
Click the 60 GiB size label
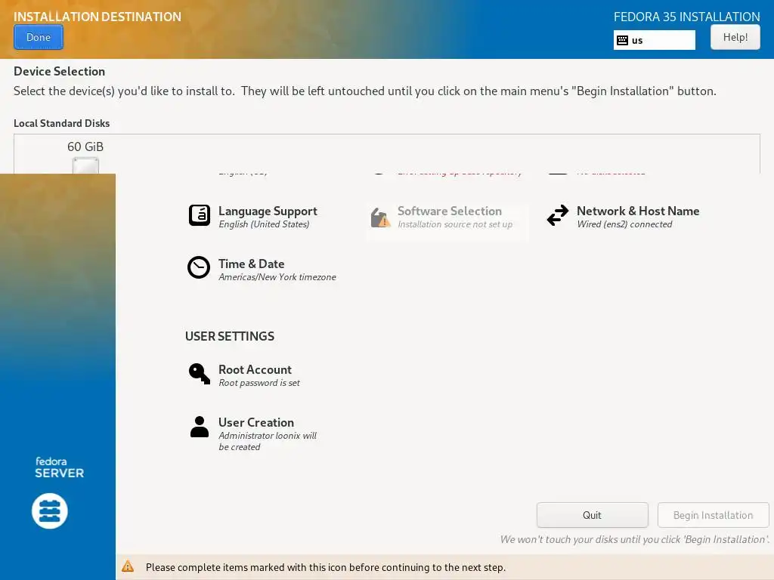tap(85, 147)
